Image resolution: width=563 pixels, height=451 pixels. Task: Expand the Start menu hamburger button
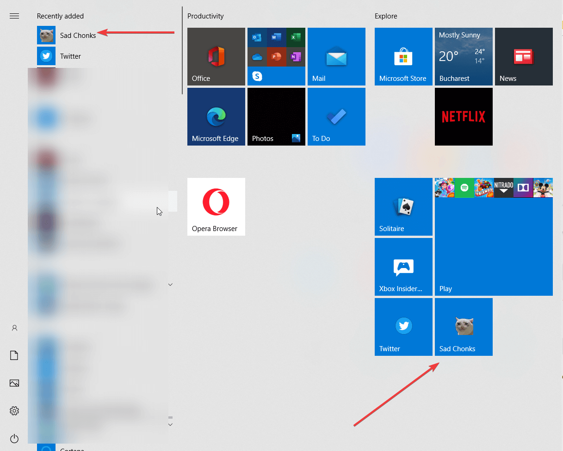pos(14,16)
